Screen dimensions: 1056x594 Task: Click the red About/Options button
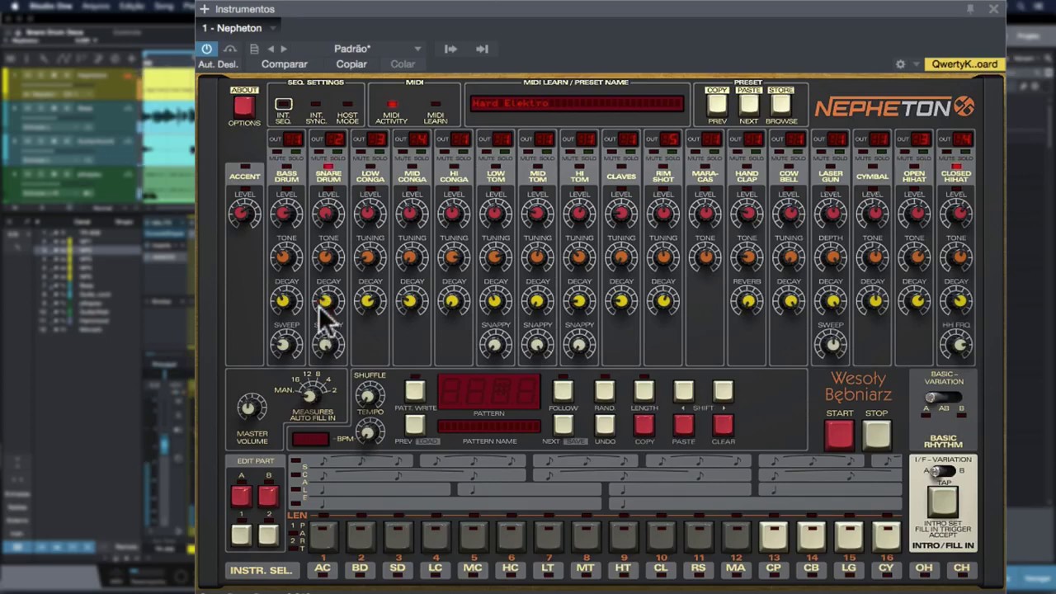click(x=243, y=106)
